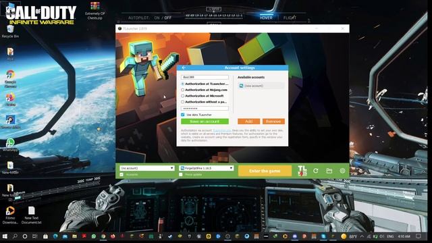Open the volume control in tray

[382, 236]
